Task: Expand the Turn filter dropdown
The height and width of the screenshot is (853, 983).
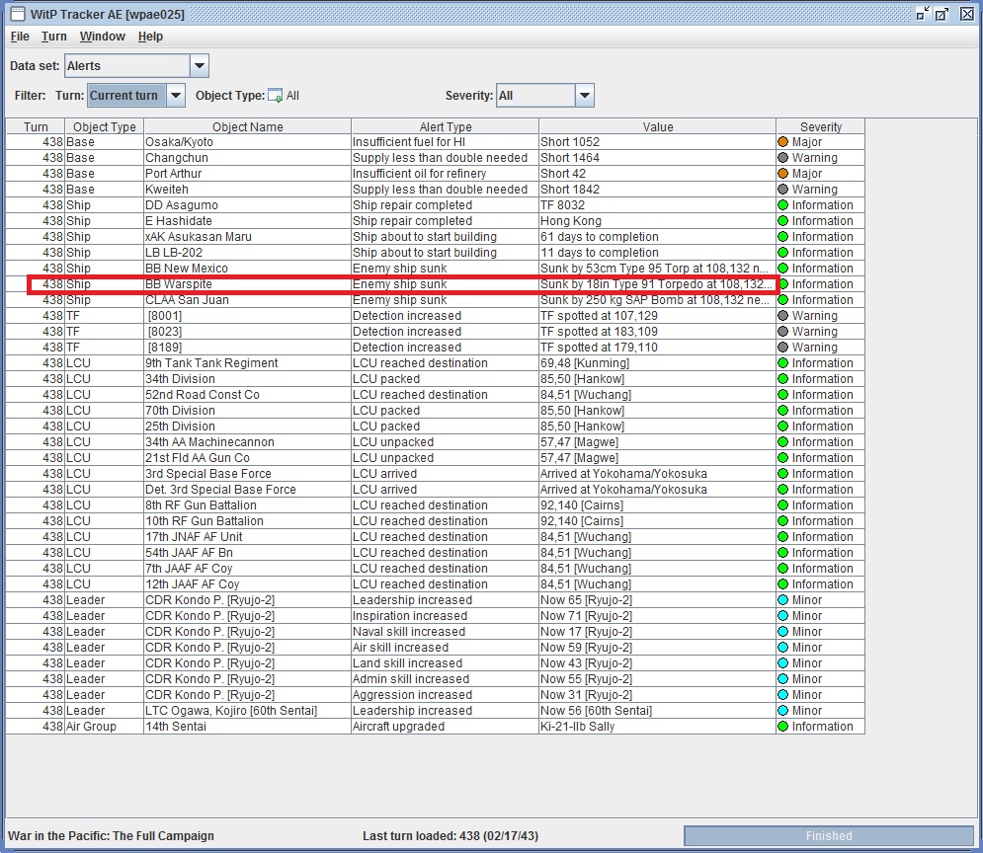Action: (176, 95)
